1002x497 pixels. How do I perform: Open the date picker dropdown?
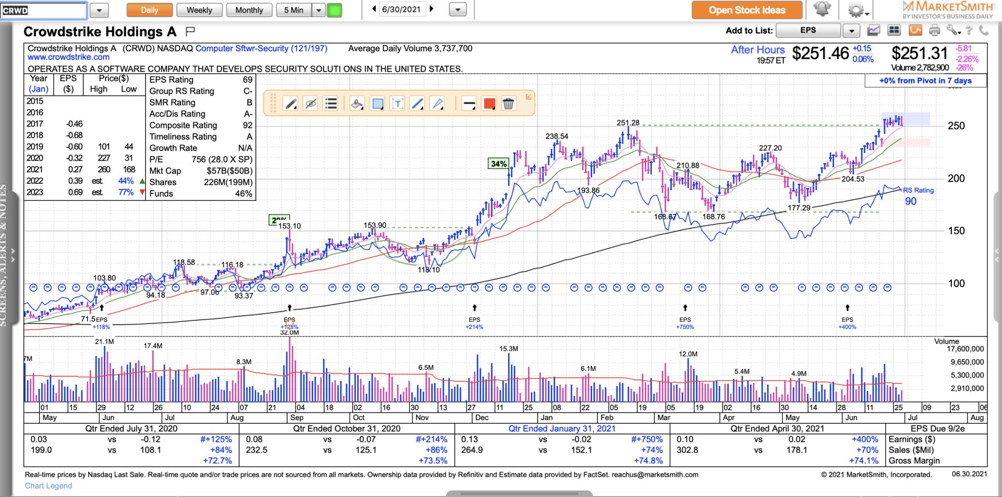pos(457,10)
